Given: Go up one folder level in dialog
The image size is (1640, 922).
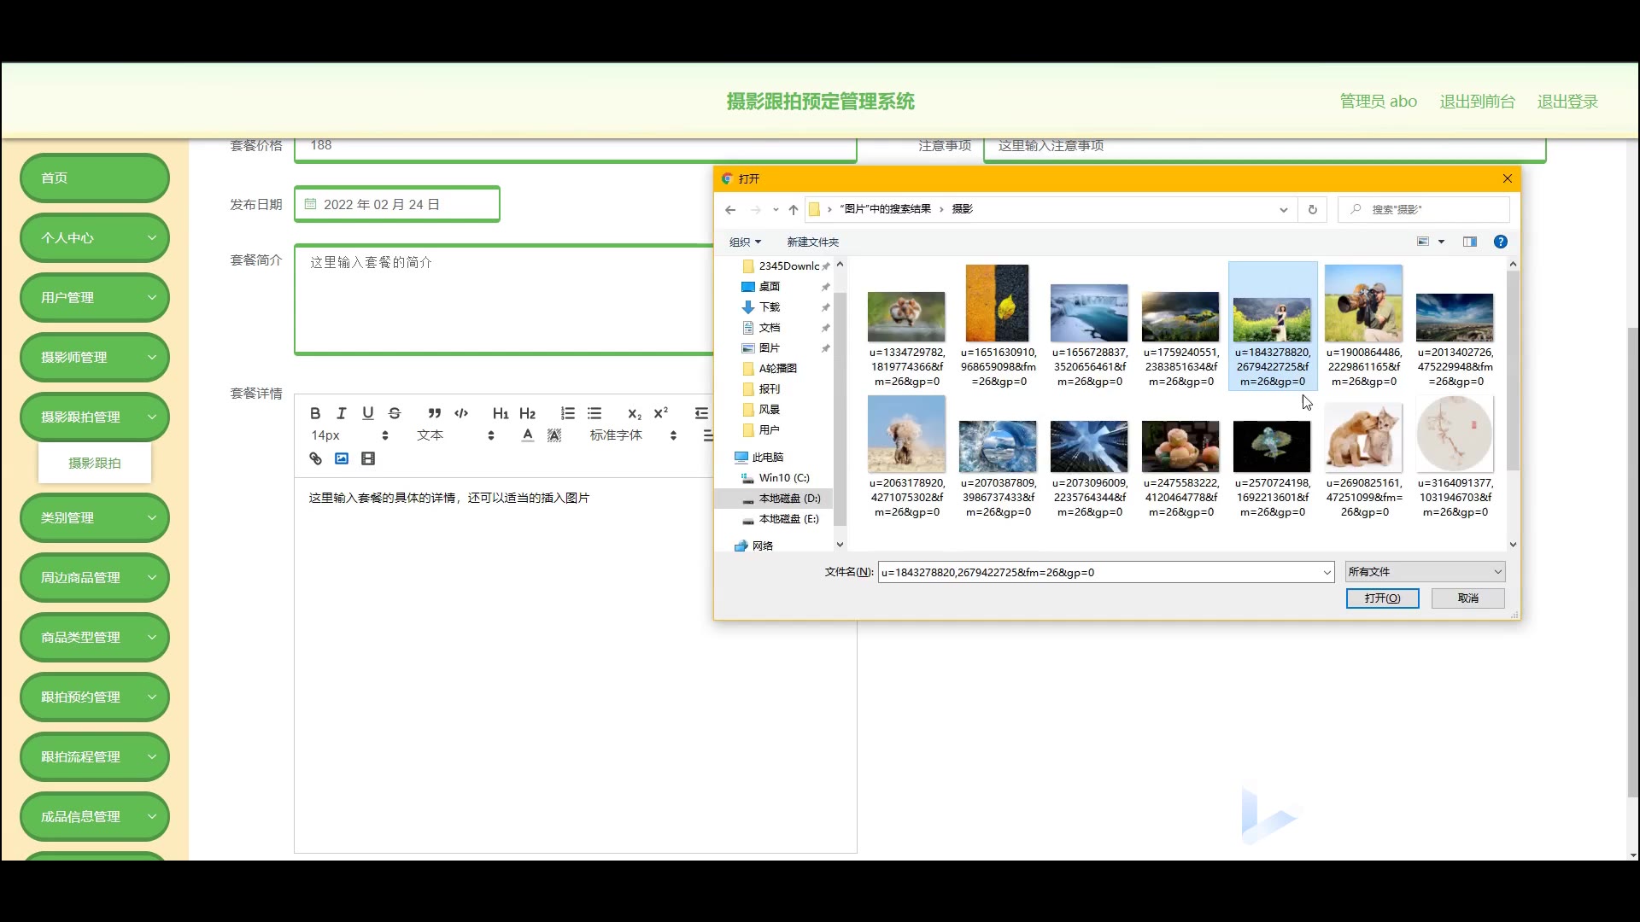Looking at the screenshot, I should (x=793, y=209).
